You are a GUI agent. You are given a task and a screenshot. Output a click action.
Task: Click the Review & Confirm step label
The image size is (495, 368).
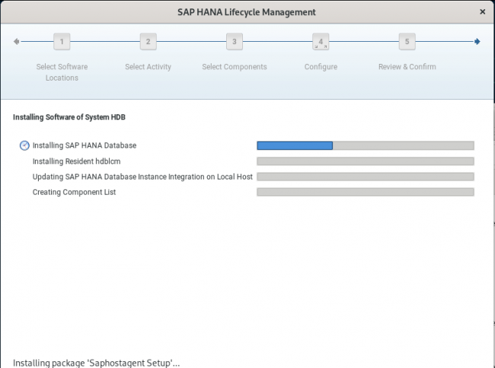[407, 67]
